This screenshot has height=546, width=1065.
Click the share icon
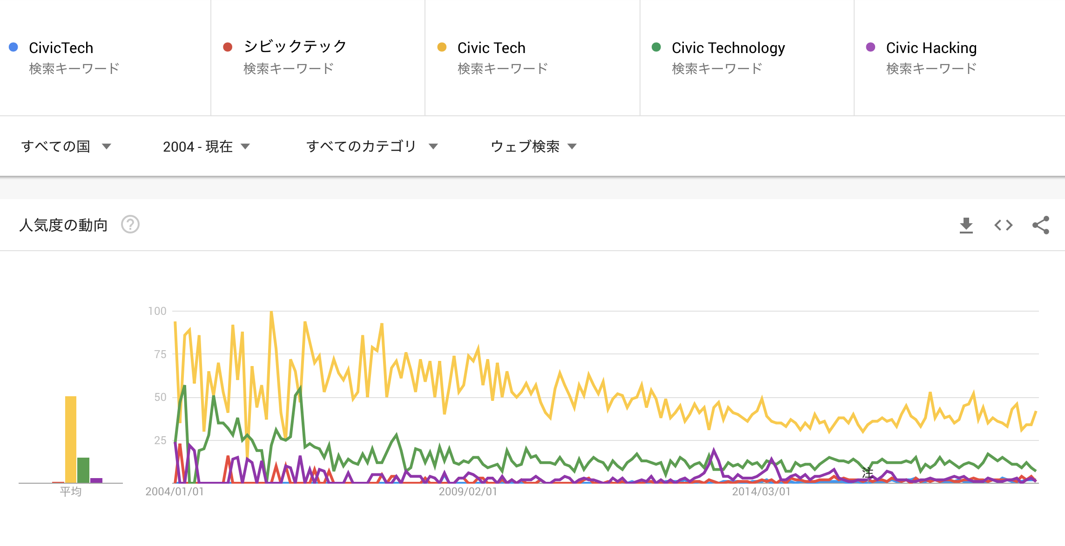point(1041,226)
